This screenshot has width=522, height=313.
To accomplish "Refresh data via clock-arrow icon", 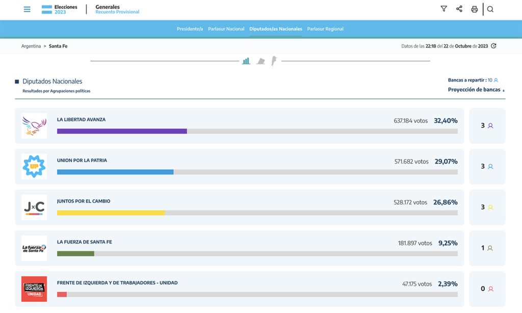I will click(493, 46).
